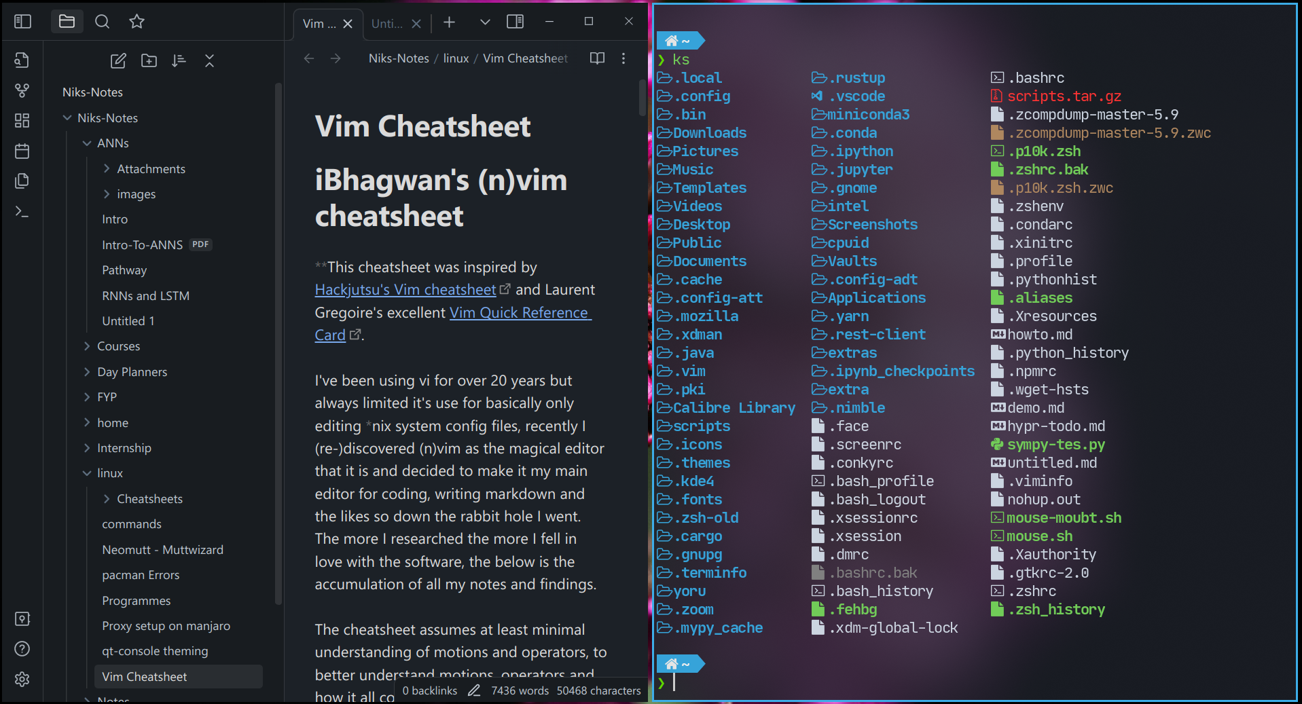Toggle reading view with the book icon
This screenshot has height=704, width=1302.
[x=597, y=58]
